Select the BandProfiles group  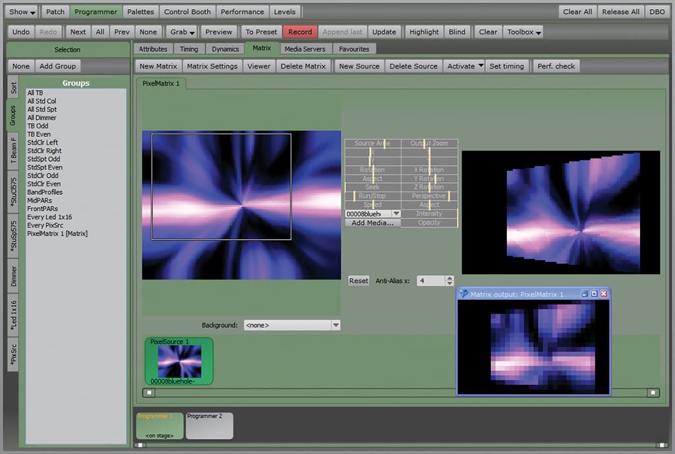[x=45, y=192]
